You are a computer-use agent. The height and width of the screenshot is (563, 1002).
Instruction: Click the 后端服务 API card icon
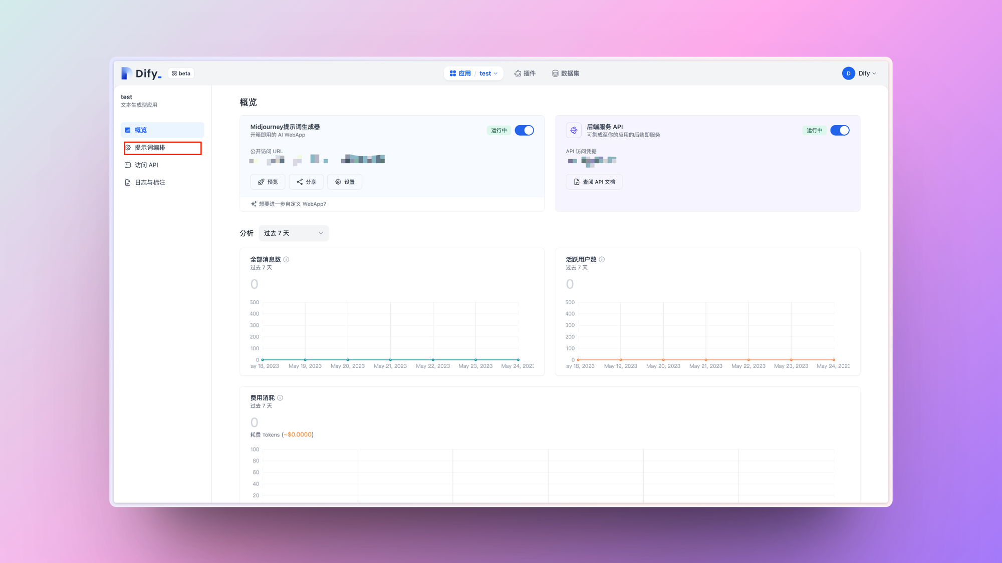574,130
